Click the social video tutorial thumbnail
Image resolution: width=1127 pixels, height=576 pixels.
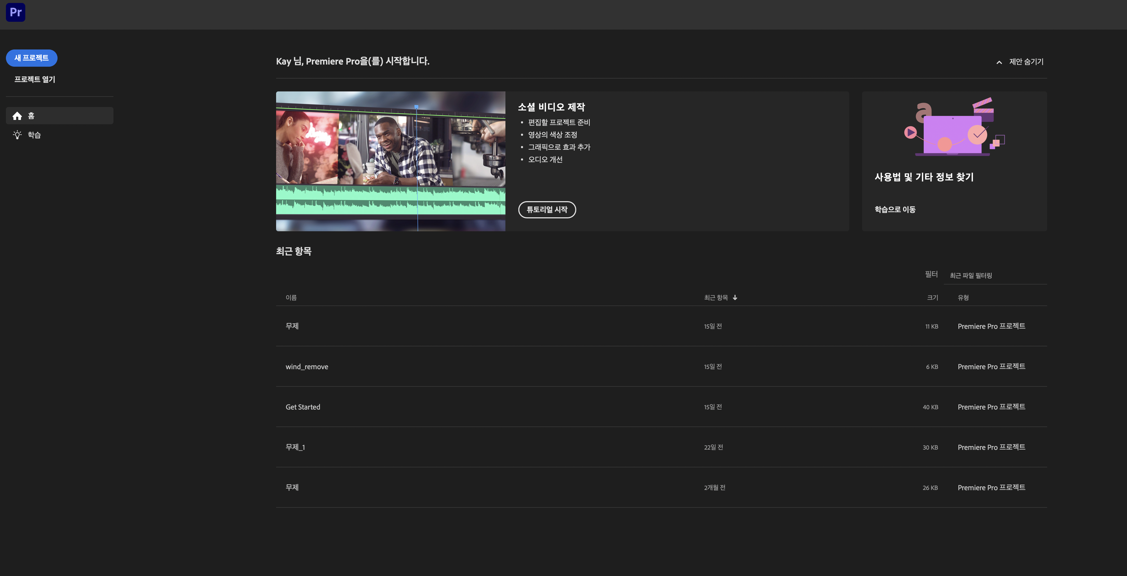click(390, 161)
